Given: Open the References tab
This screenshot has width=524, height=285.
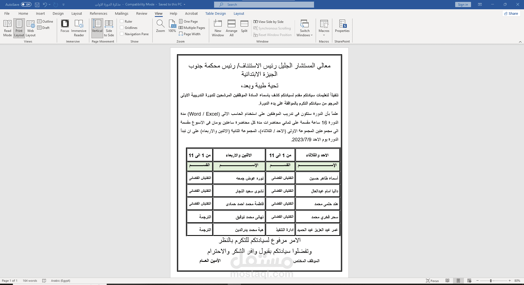Looking at the screenshot, I should click(x=98, y=13).
